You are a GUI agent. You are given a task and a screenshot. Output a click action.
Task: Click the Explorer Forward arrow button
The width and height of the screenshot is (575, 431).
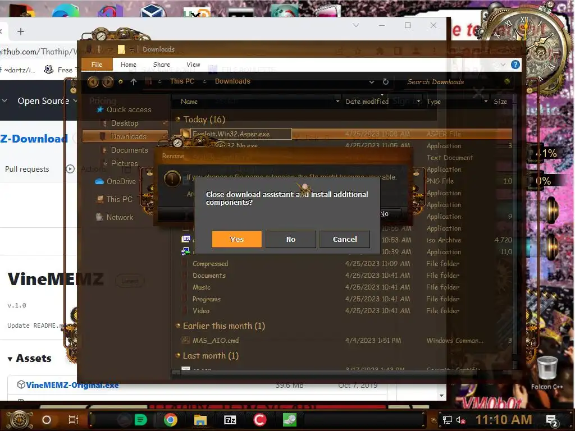point(107,82)
